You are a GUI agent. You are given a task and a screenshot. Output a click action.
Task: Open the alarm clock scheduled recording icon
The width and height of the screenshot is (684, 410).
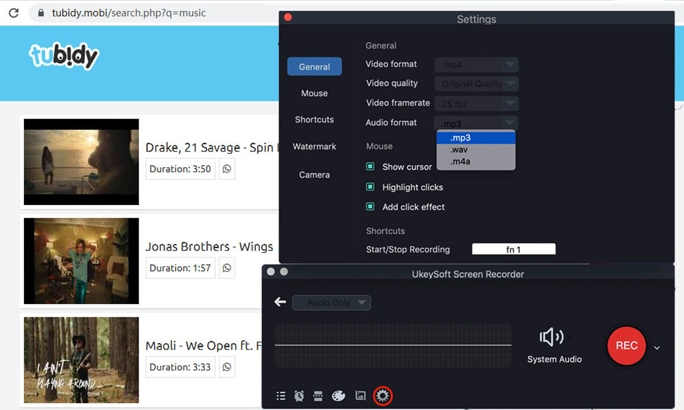click(x=299, y=396)
